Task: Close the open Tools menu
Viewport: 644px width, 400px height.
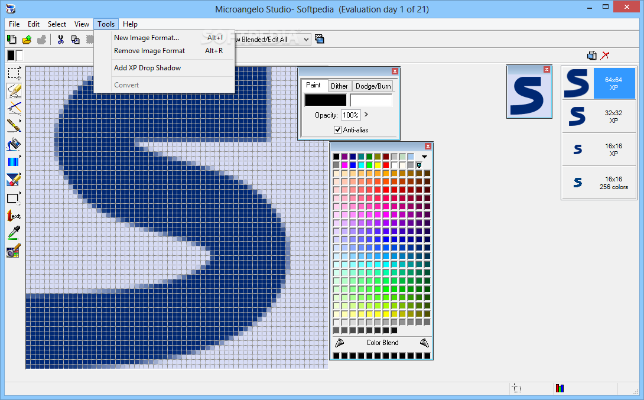Action: [106, 24]
